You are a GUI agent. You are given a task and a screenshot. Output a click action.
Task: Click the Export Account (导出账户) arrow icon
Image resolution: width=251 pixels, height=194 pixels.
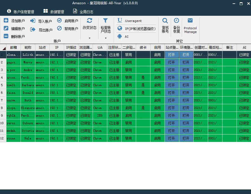pos(33,29)
